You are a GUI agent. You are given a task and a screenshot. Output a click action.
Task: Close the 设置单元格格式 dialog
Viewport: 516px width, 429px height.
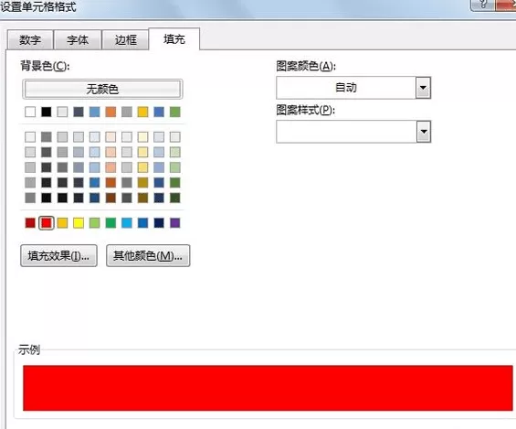click(506, 5)
